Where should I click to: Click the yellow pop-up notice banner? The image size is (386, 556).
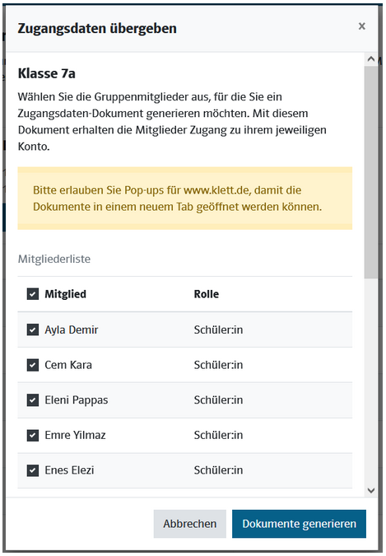point(185,199)
